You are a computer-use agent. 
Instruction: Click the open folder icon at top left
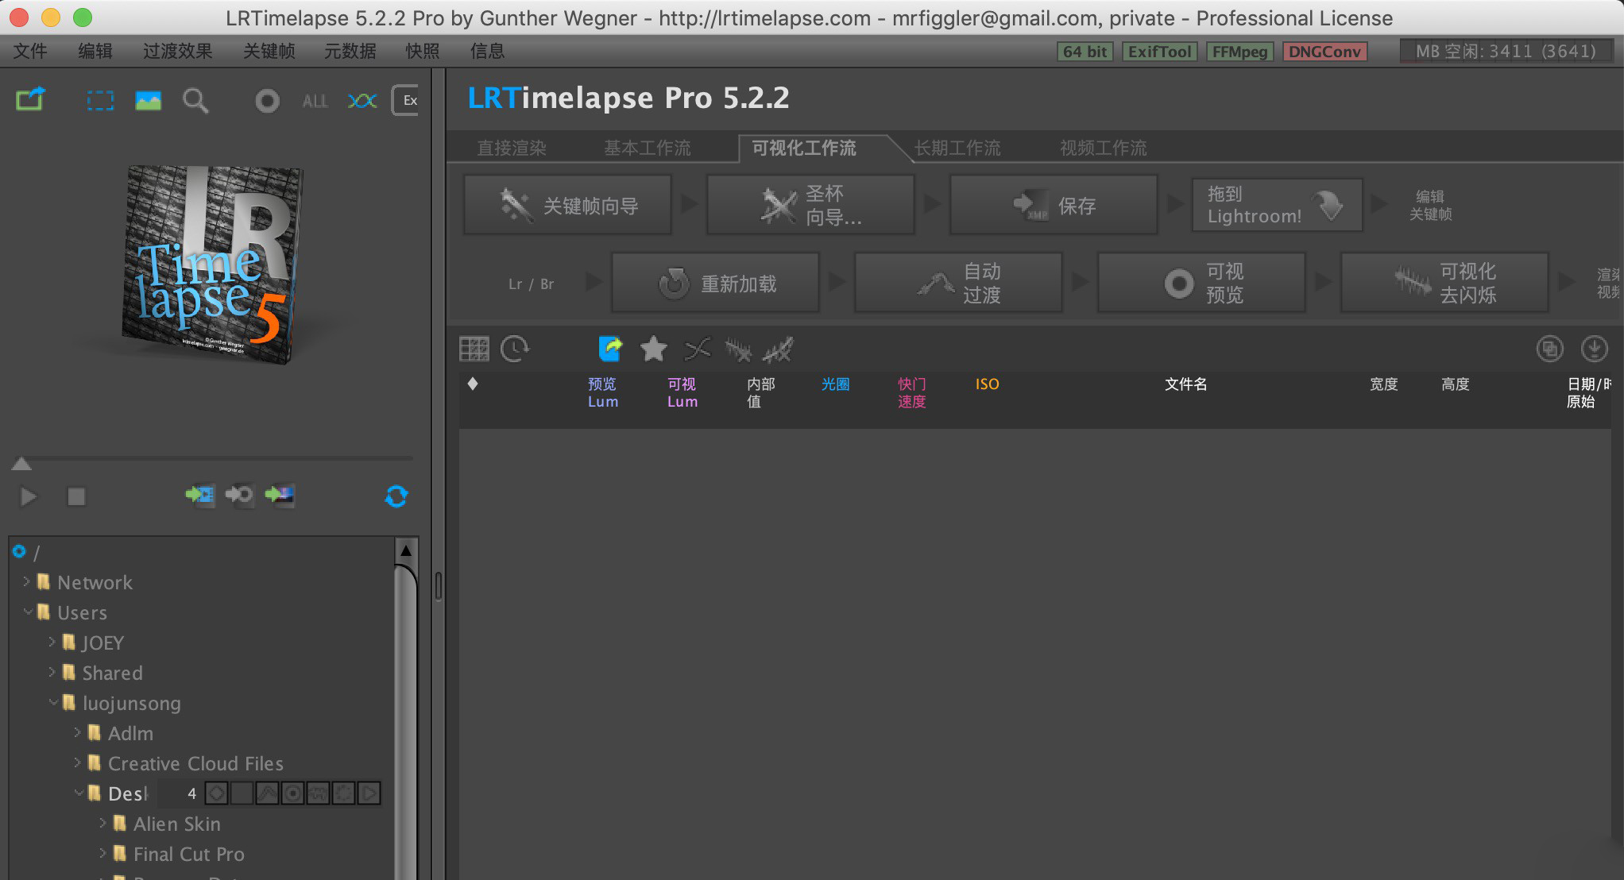31,100
